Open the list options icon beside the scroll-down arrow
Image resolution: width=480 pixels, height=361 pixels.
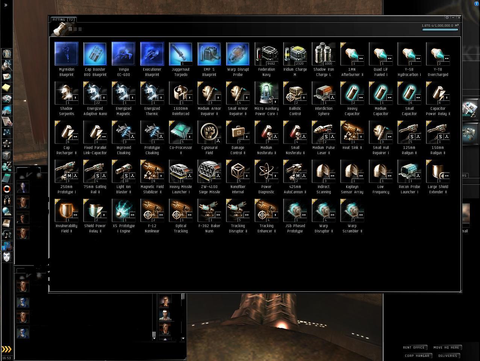[154, 335]
